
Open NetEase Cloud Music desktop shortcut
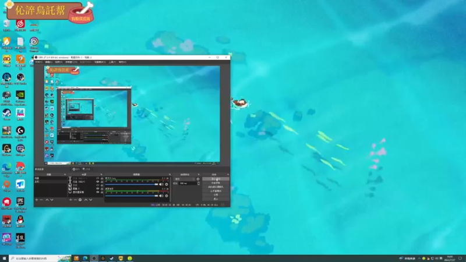point(20,25)
